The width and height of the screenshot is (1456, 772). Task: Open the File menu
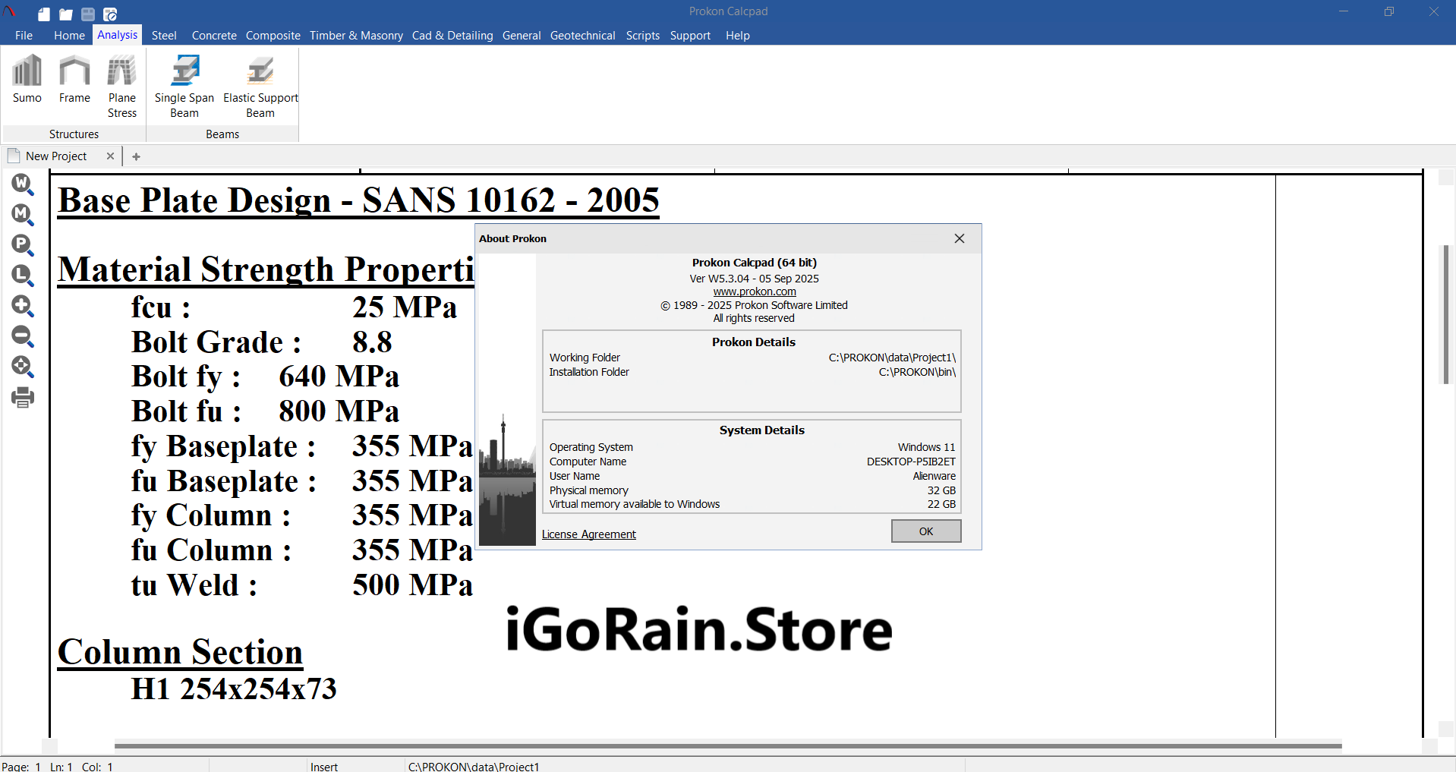tap(24, 36)
